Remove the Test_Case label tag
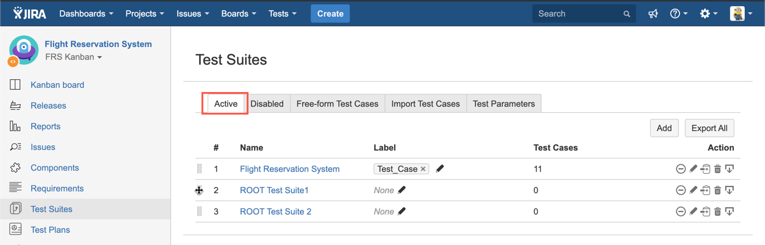 [x=423, y=169]
